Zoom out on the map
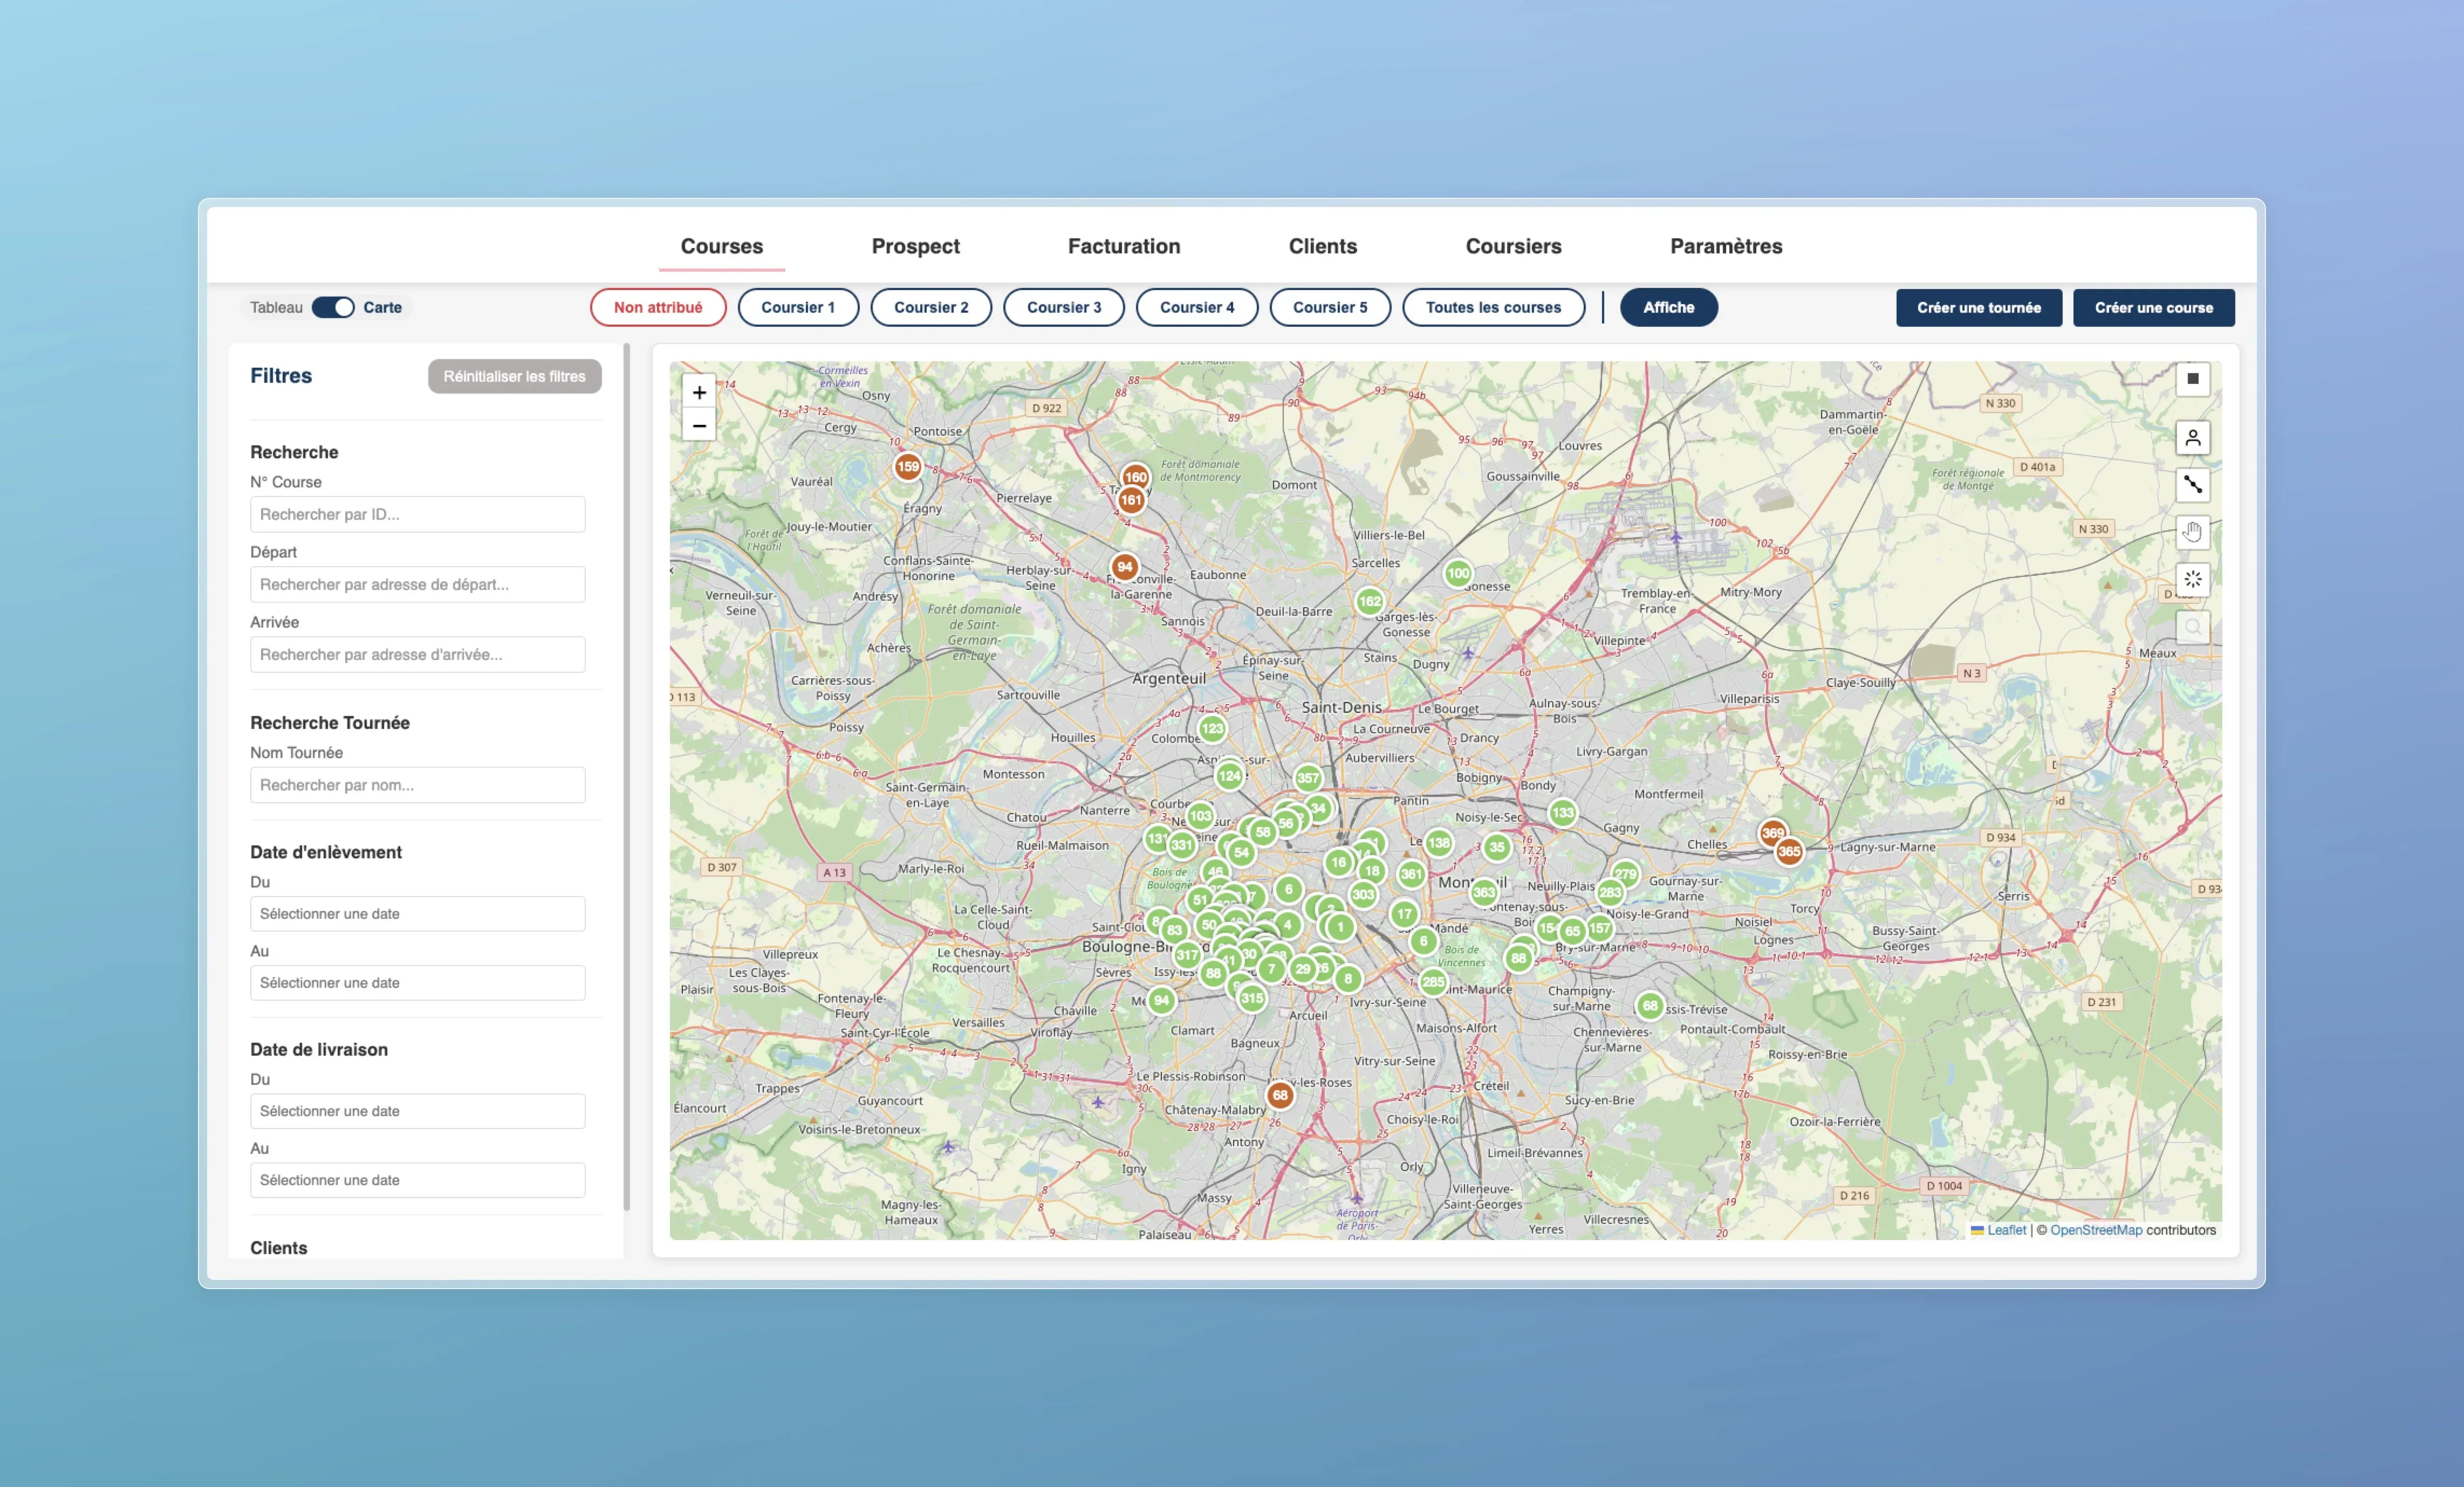Viewport: 2464px width, 1487px height. click(x=699, y=426)
